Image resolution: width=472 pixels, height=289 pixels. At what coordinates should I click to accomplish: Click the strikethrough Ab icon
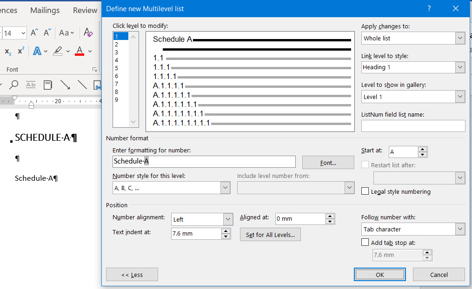tap(31, 85)
